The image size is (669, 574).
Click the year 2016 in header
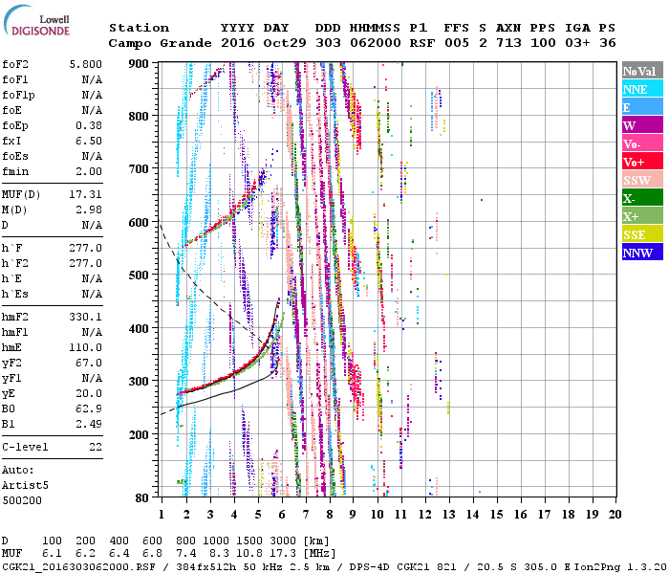pos(238,43)
